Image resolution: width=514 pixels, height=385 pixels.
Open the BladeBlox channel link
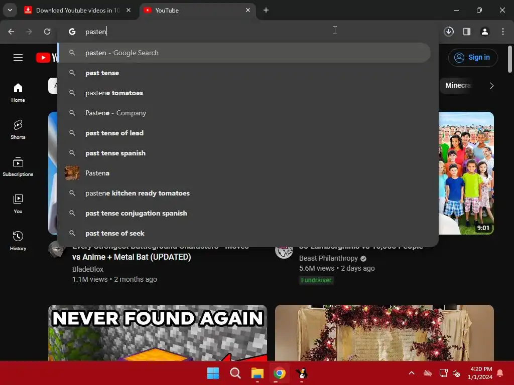pos(88,269)
